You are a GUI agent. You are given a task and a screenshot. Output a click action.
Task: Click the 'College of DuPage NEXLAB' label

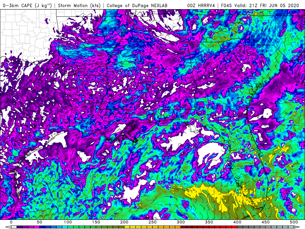coord(137,6)
